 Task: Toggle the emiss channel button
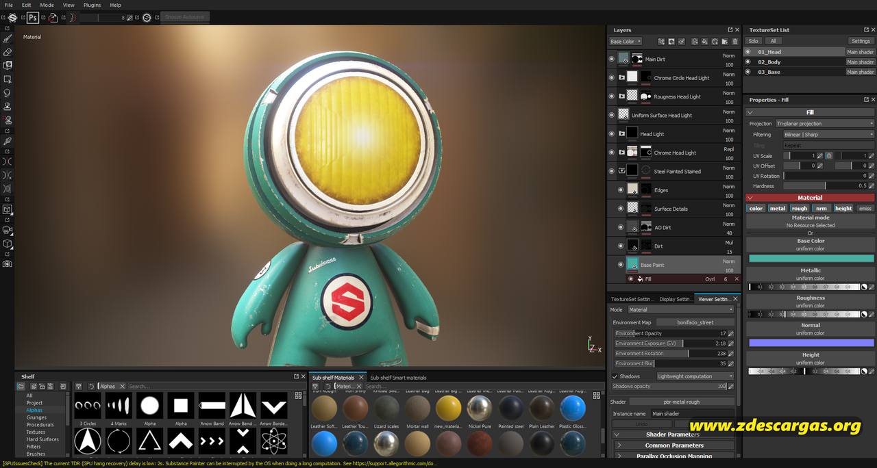(865, 209)
